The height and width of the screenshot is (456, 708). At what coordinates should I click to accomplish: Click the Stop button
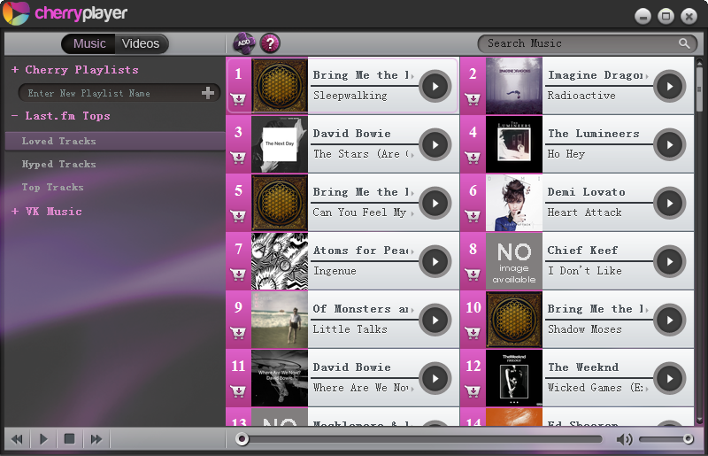point(69,439)
